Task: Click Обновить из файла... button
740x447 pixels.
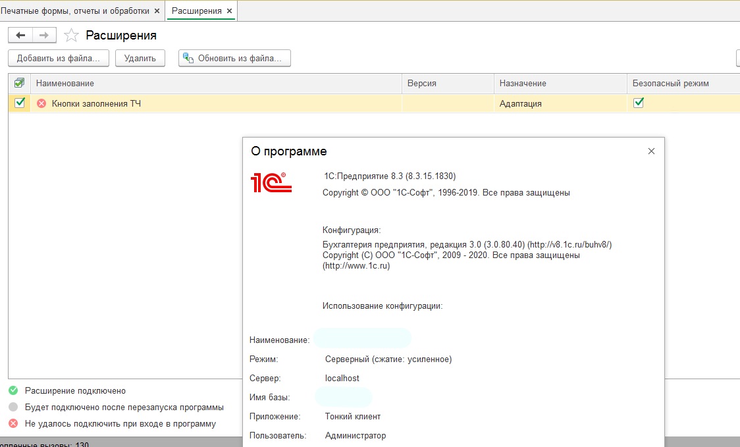Action: click(234, 58)
